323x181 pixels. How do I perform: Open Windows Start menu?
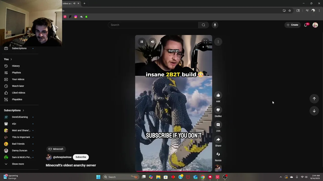(98, 177)
